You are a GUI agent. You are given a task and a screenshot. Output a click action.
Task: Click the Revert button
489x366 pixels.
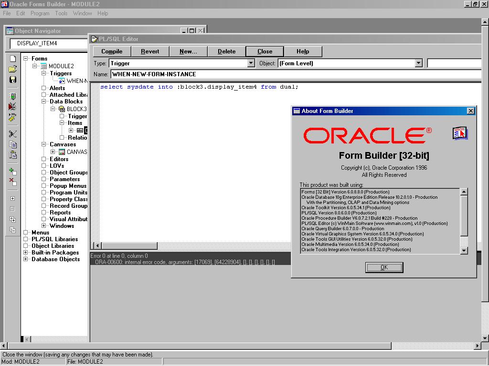(150, 51)
